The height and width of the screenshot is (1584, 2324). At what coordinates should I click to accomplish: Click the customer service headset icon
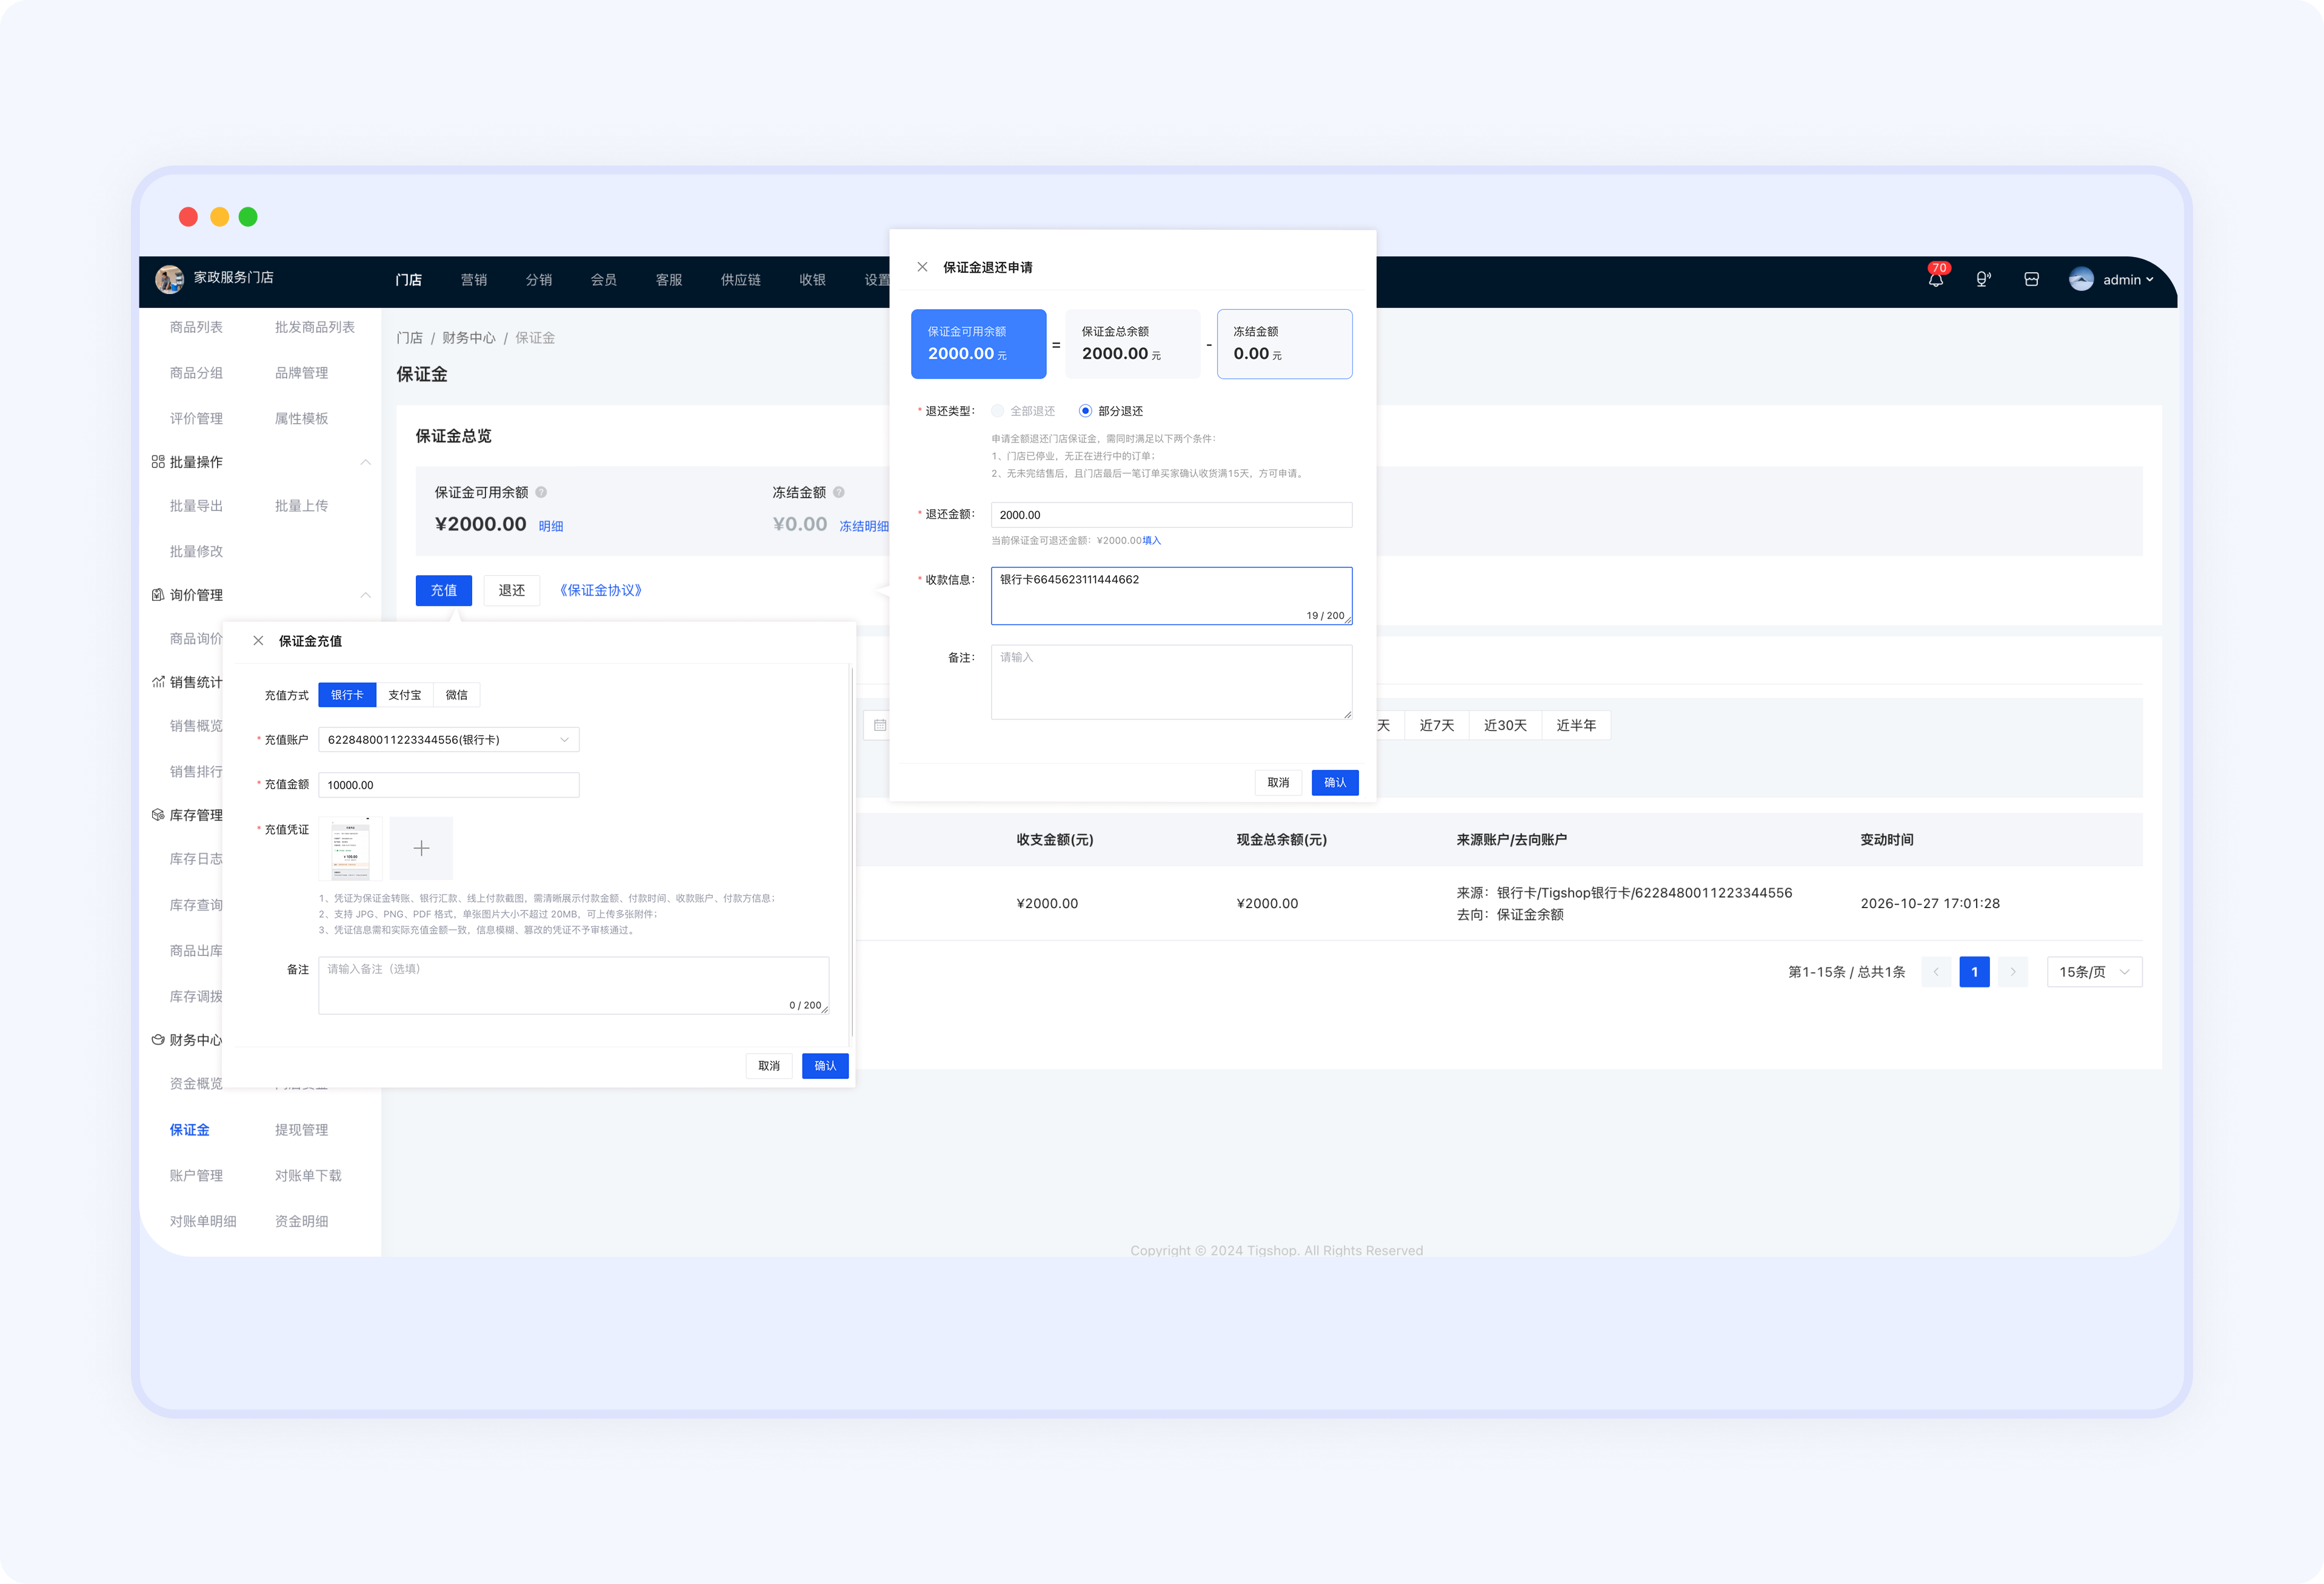tap(1982, 280)
